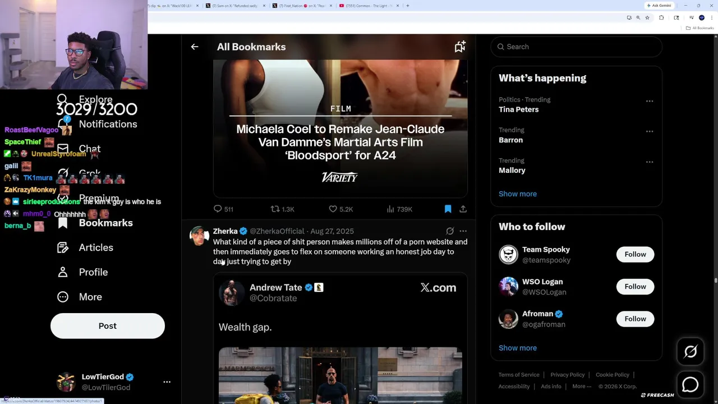This screenshot has height=404, width=718.
Task: Follow Afroman
Action: (x=635, y=319)
